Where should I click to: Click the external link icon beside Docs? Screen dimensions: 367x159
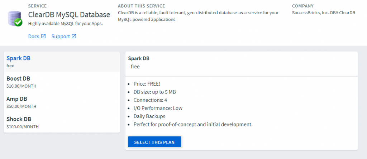[x=43, y=36]
